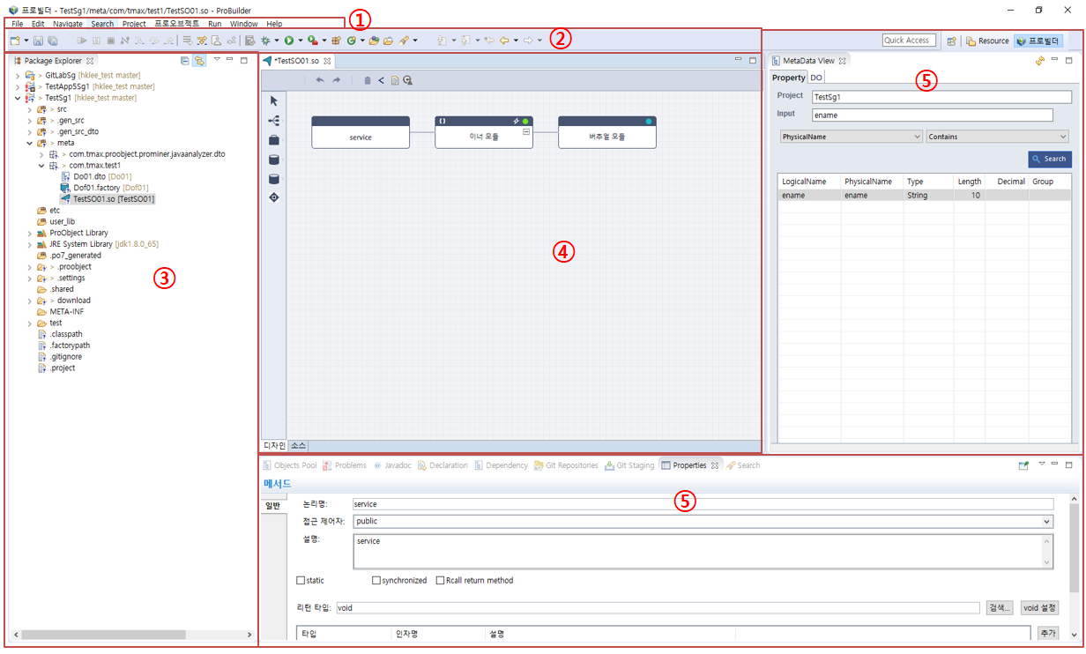
Task: Click the Save All icon in the main toolbar
Action: point(53,41)
